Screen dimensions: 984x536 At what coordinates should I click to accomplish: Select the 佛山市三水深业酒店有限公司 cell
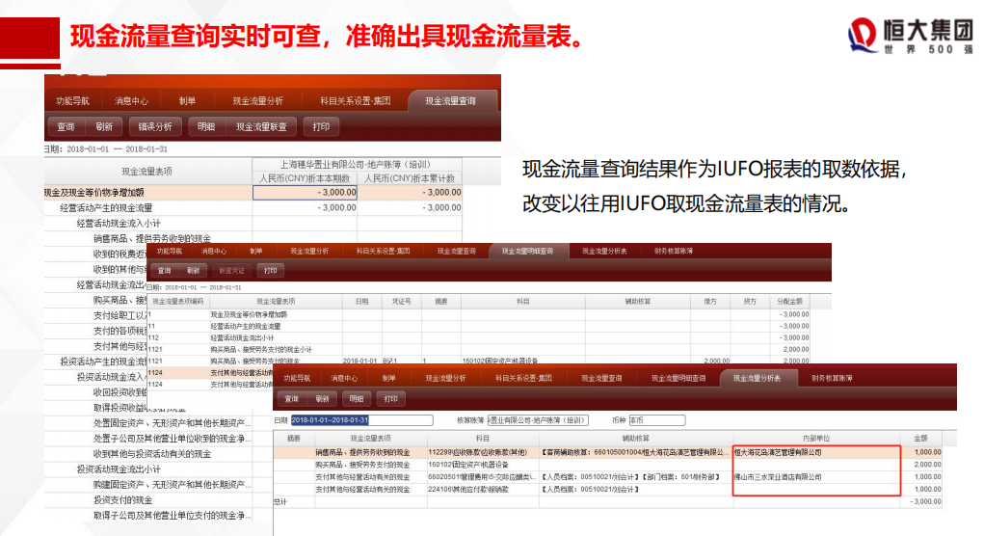[816, 477]
